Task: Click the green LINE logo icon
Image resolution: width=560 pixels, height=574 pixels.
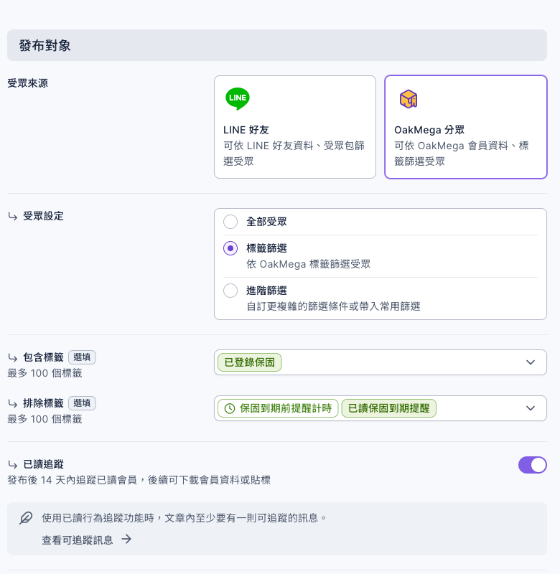Action: pyautogui.click(x=238, y=98)
